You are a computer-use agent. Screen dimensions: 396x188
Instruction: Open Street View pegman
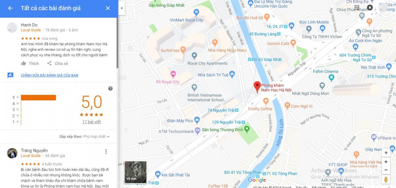(x=386, y=179)
